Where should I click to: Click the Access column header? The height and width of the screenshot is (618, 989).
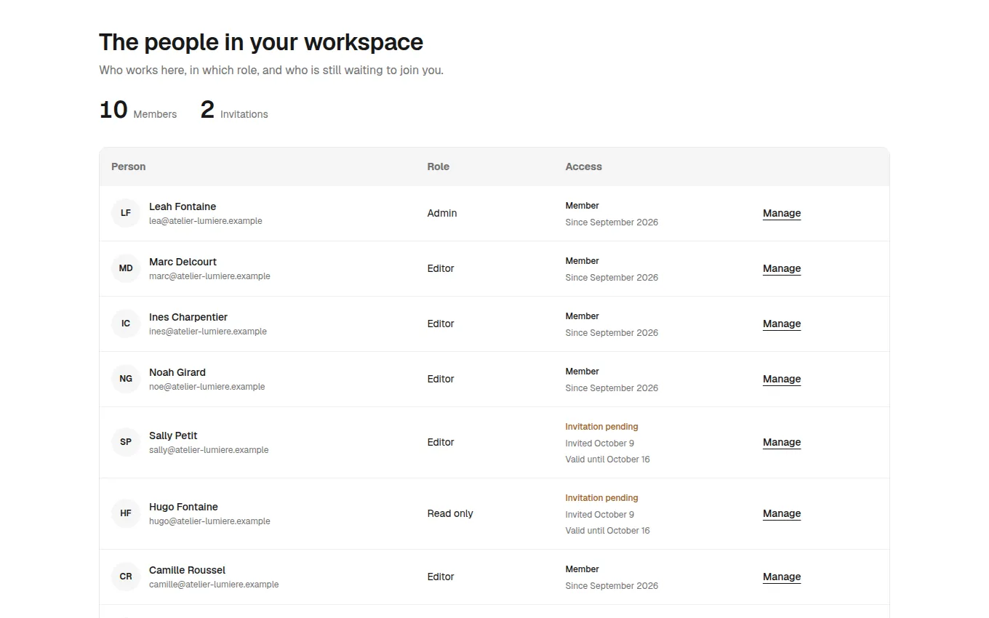pyautogui.click(x=584, y=166)
